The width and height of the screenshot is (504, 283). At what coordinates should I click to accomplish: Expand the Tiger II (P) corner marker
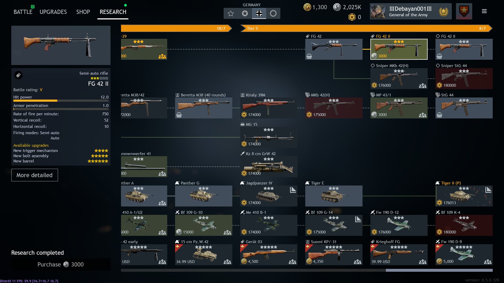[488, 190]
